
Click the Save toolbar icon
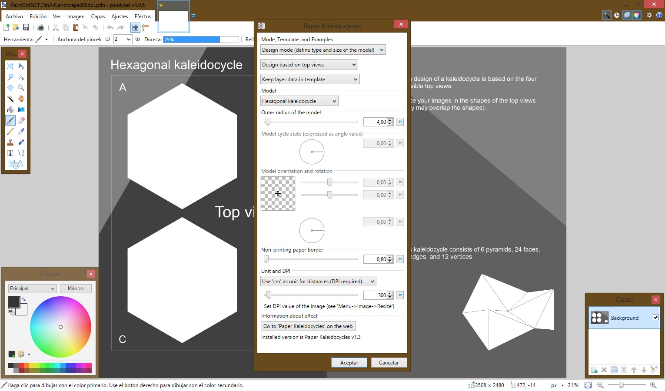pos(26,27)
